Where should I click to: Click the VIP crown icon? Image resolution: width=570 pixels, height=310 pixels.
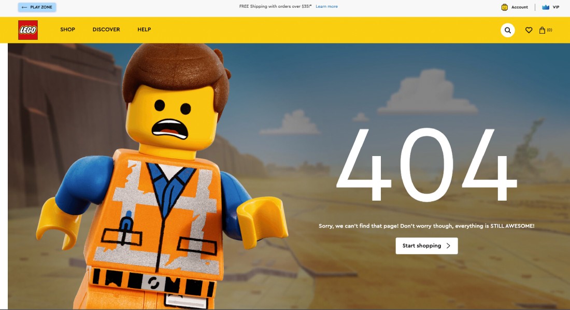[545, 7]
